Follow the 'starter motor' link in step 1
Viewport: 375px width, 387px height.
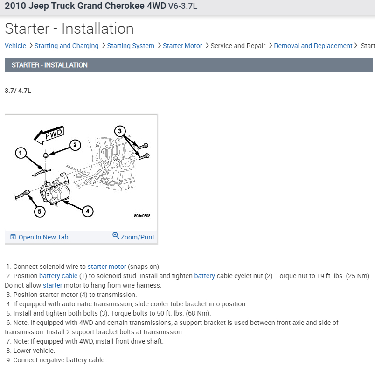pyautogui.click(x=107, y=267)
